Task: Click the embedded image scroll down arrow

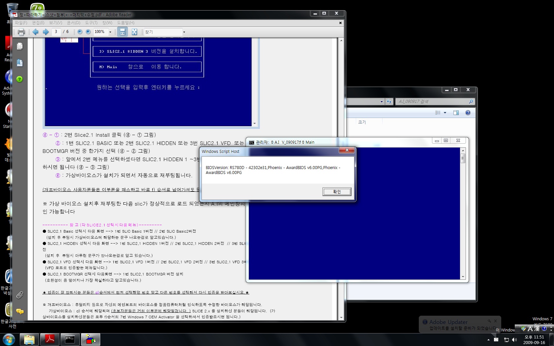Action: tap(254, 124)
